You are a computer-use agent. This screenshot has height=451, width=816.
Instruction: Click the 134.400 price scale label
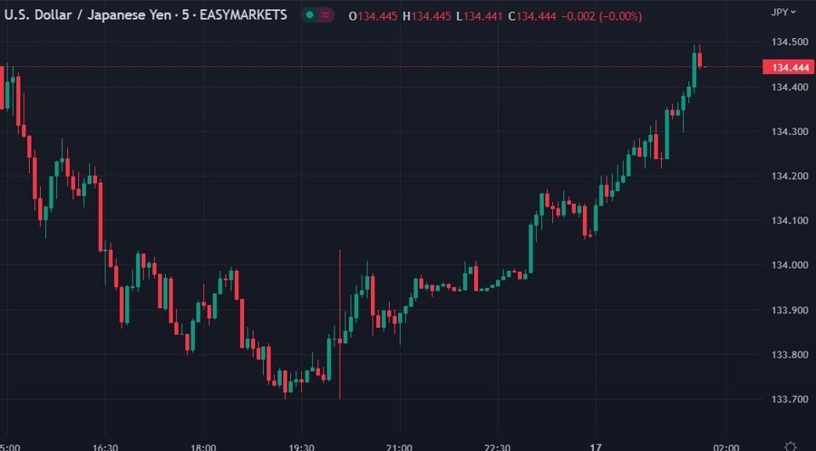point(790,87)
